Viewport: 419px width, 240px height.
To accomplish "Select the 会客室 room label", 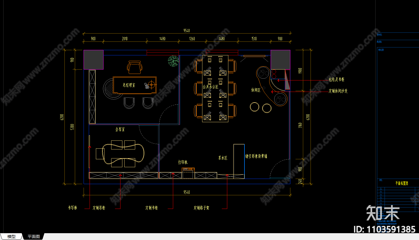I will pyautogui.click(x=120, y=129).
